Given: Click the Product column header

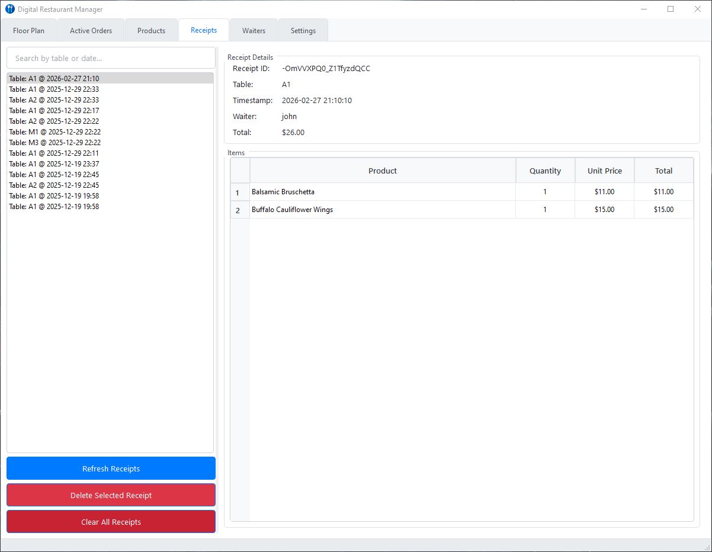Looking at the screenshot, I should (x=383, y=171).
